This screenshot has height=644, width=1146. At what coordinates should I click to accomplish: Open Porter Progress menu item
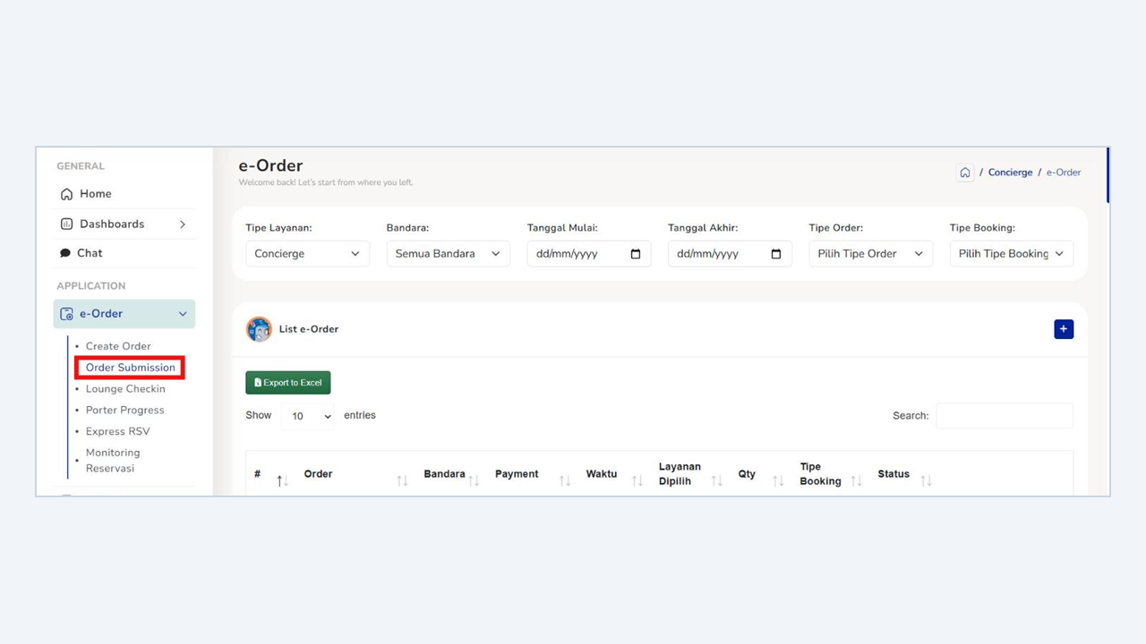(125, 411)
